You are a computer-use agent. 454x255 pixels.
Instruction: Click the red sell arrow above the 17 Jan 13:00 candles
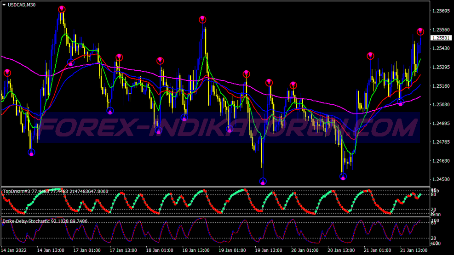pyautogui.click(x=119, y=57)
